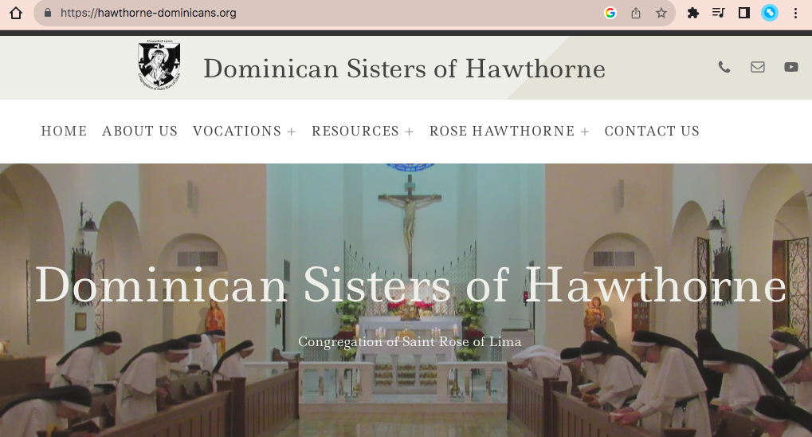Click the large hero heading Dominican Sisters of Hawthorne
Image resolution: width=812 pixels, height=437 pixels.
(x=410, y=285)
